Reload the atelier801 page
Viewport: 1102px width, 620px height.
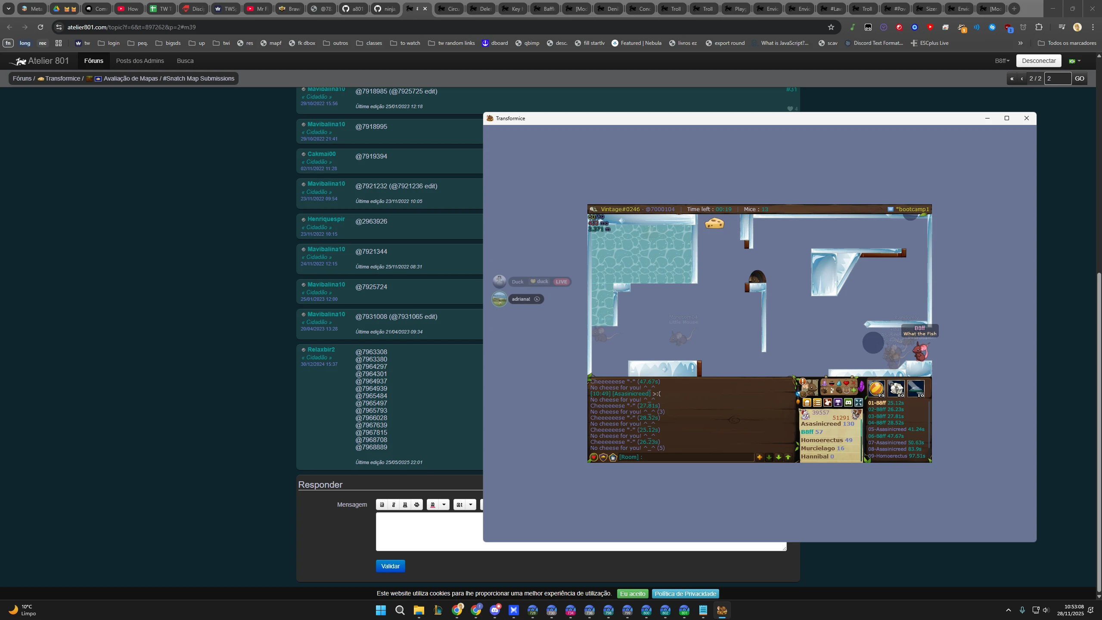(x=40, y=27)
